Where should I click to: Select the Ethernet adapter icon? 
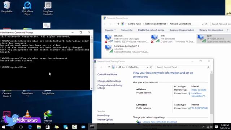pyautogui.click(x=108, y=39)
